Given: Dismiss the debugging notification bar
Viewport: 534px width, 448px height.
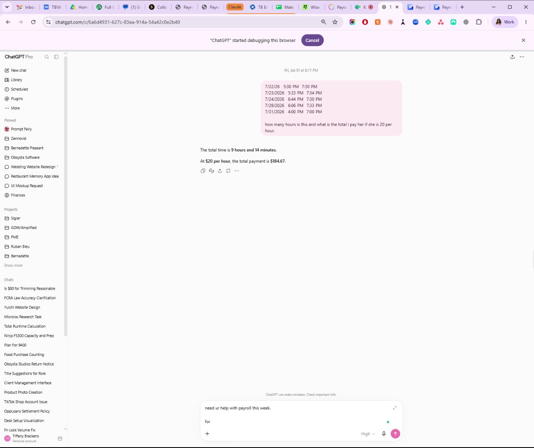Looking at the screenshot, I should pos(523,40).
